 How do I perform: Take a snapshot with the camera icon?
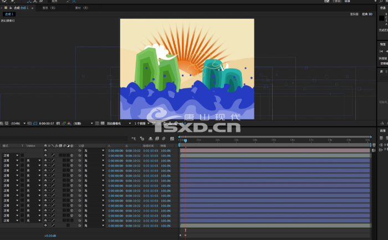(58, 123)
